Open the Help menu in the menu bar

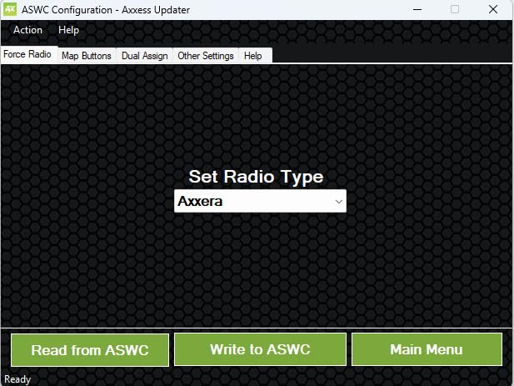68,30
